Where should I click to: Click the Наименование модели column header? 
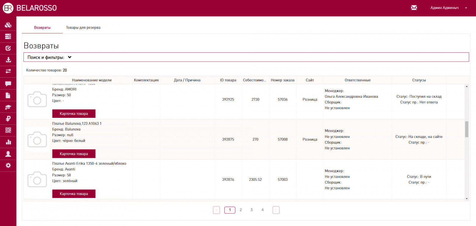click(x=92, y=80)
